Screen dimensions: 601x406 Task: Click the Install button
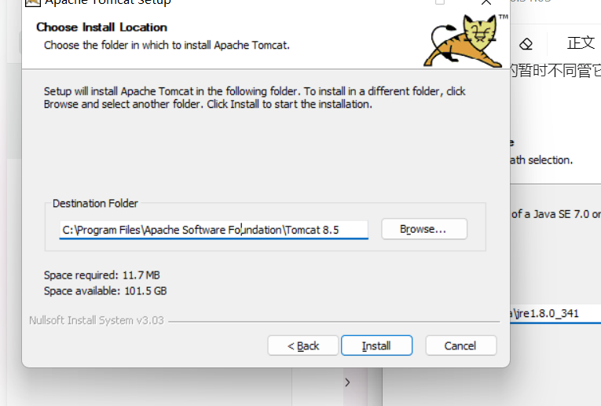coord(376,345)
